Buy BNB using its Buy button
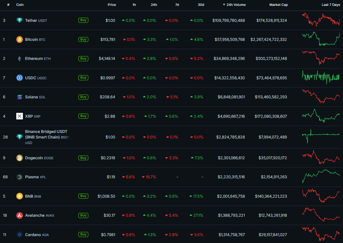This screenshot has width=343, height=243. click(83, 196)
